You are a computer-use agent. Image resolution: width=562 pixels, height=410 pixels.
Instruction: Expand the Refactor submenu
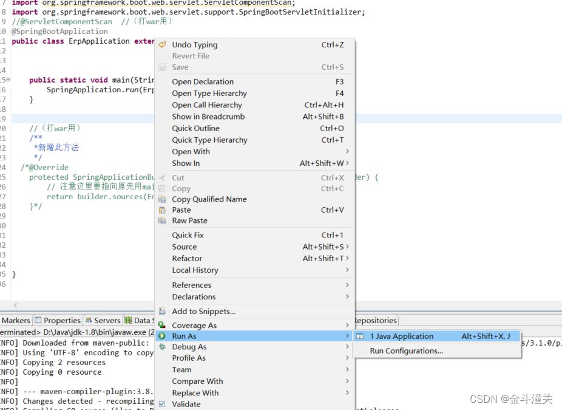click(347, 258)
